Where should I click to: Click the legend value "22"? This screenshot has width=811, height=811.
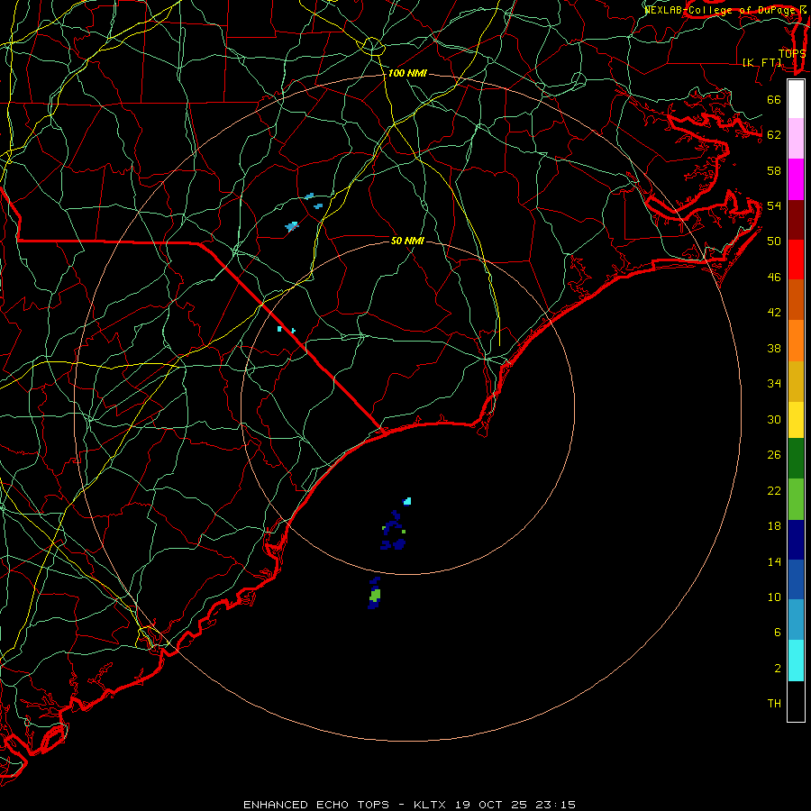(774, 490)
